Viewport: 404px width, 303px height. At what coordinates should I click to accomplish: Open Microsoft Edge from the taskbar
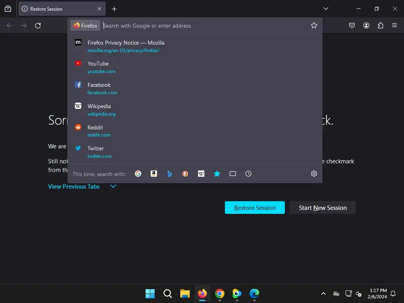coord(254,294)
